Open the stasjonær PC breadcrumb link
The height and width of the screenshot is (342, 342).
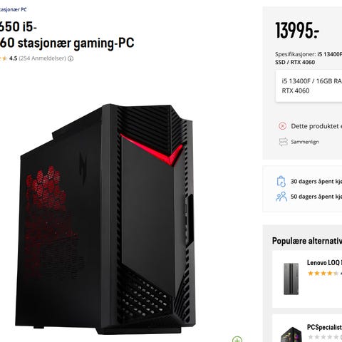[x=14, y=9]
